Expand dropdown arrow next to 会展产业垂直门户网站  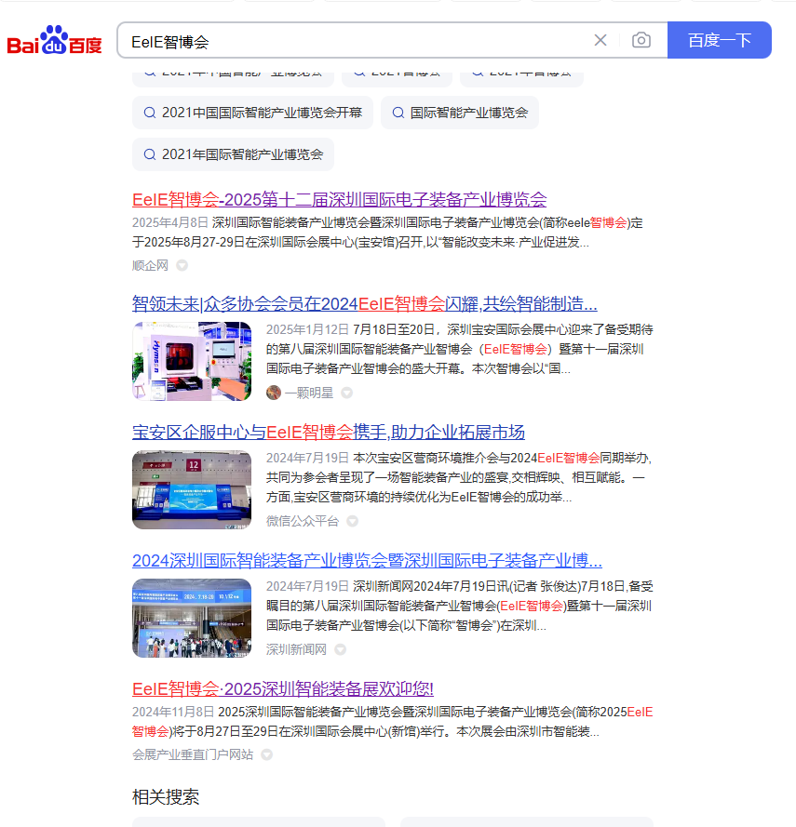tap(267, 754)
